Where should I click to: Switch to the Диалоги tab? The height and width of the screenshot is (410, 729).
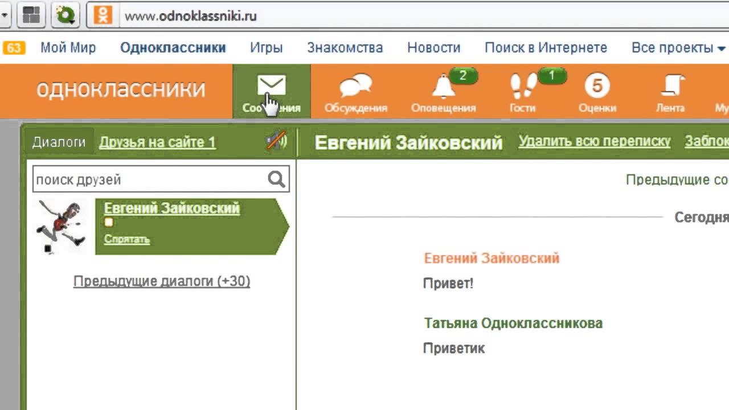coord(59,142)
